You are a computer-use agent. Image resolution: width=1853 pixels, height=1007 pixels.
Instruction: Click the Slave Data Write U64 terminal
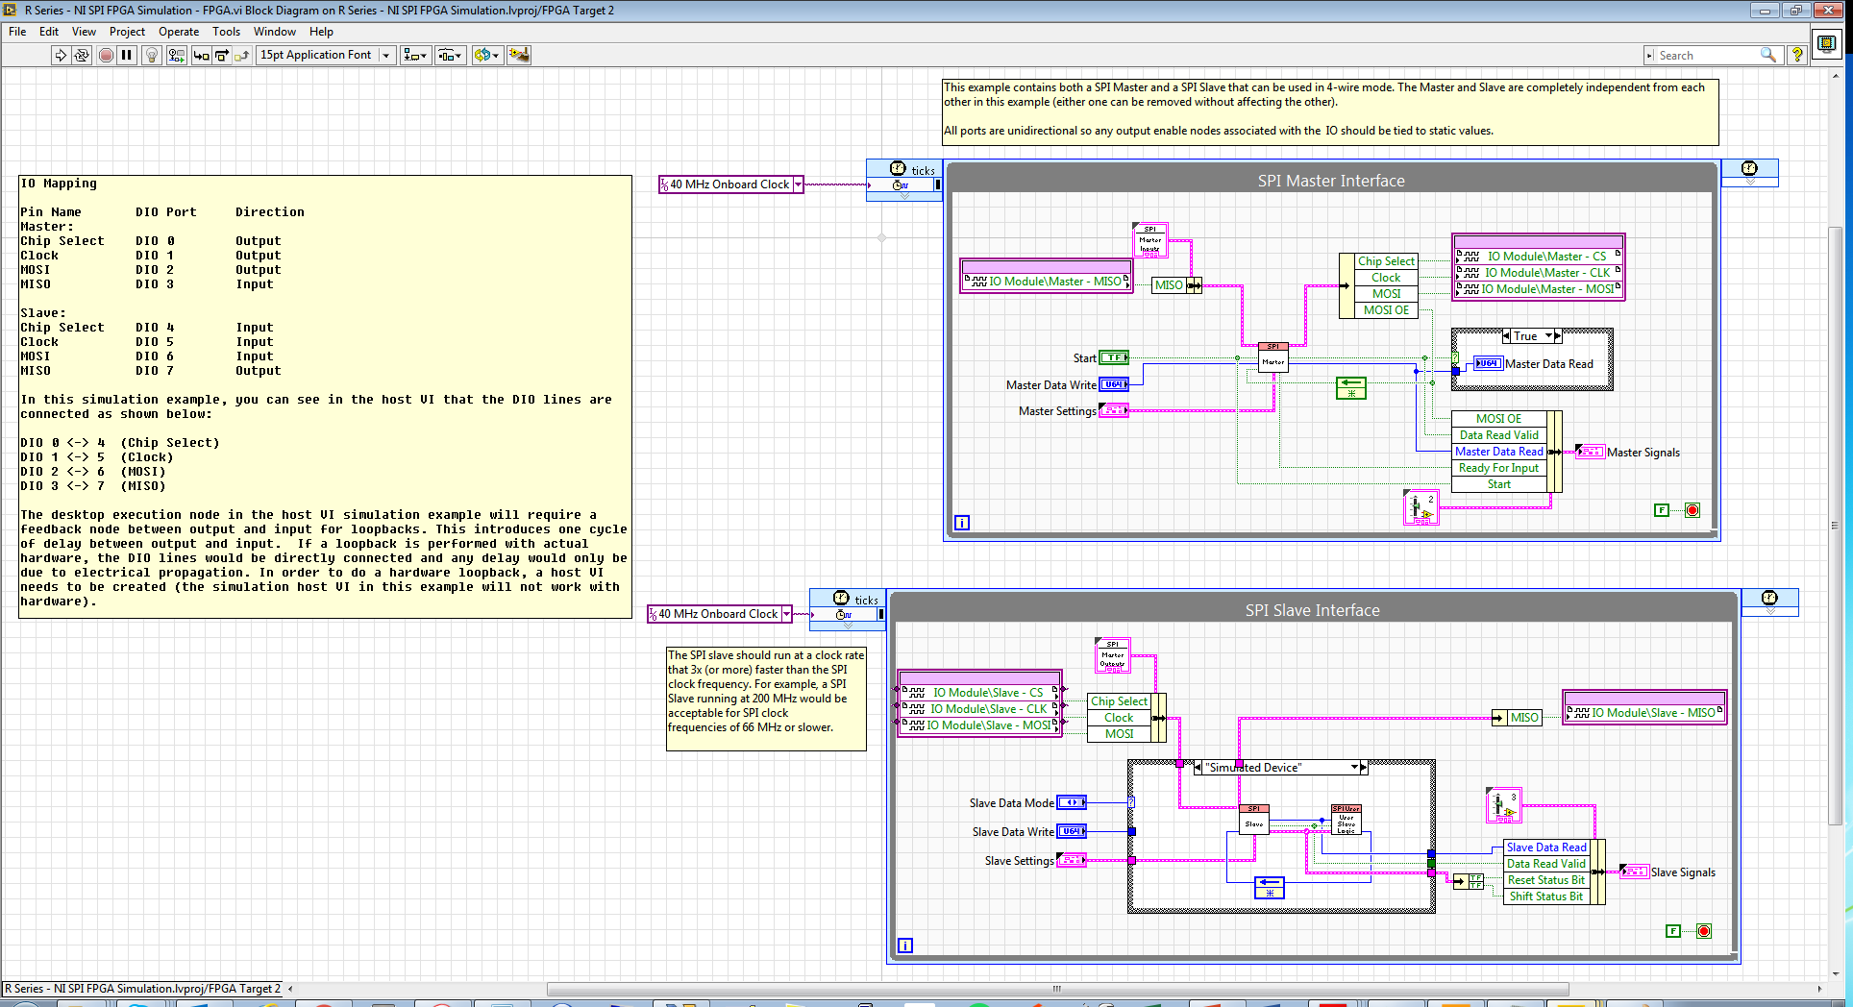tap(1072, 831)
